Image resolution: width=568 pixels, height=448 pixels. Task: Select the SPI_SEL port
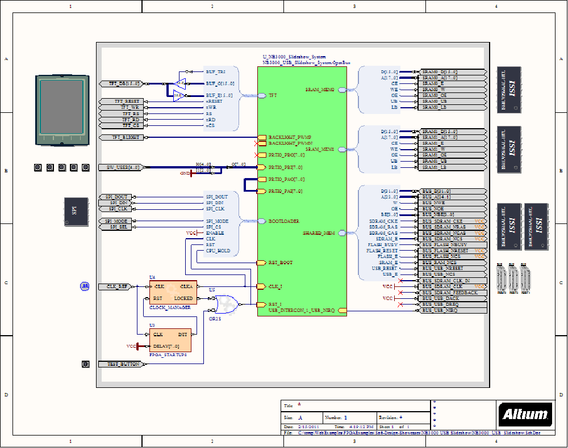(x=115, y=227)
